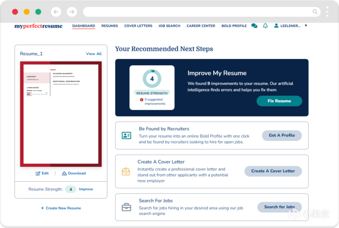339x228 pixels.
Task: Open the CAREER CENTER tab
Action: coord(201,26)
